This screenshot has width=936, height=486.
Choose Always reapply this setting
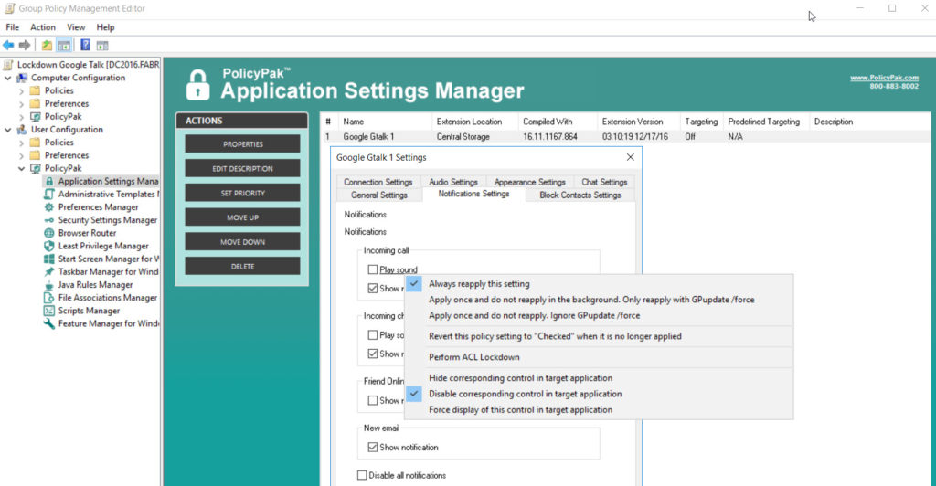pos(599,284)
